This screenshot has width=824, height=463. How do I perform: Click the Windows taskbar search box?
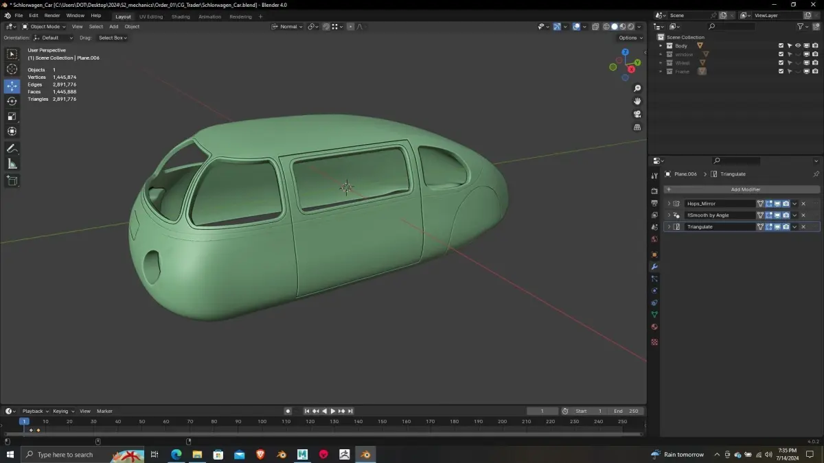pyautogui.click(x=64, y=455)
